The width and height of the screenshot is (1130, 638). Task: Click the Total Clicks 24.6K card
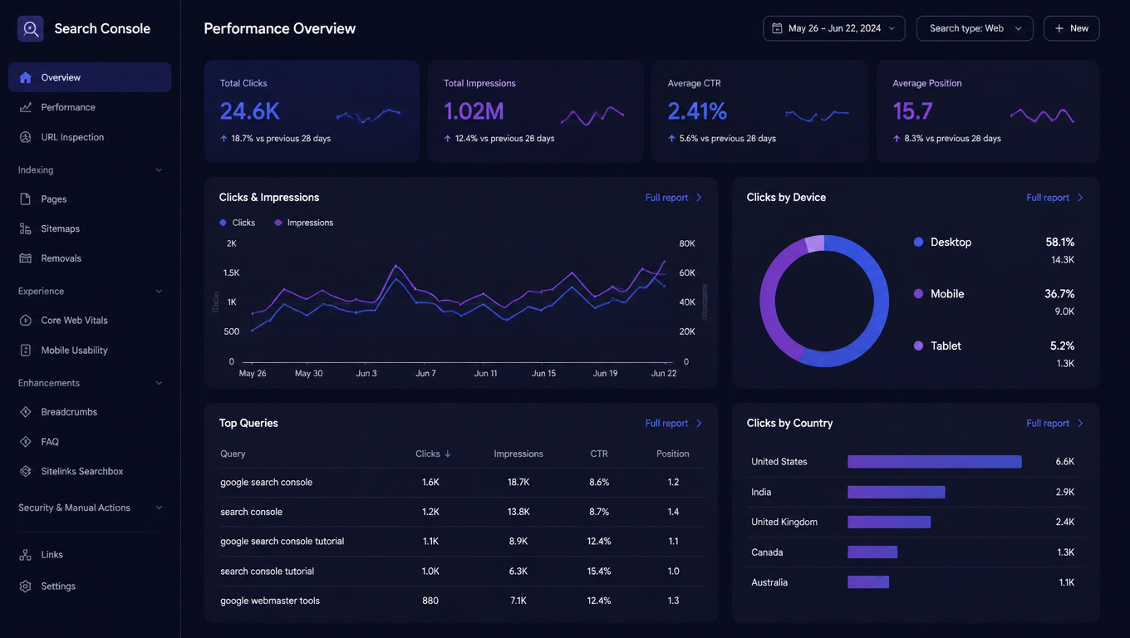pos(312,111)
